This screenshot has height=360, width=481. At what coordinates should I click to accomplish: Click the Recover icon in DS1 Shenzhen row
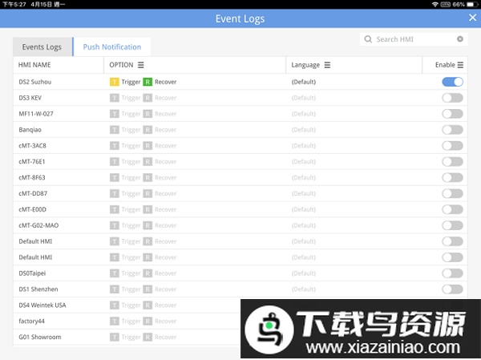coord(148,289)
